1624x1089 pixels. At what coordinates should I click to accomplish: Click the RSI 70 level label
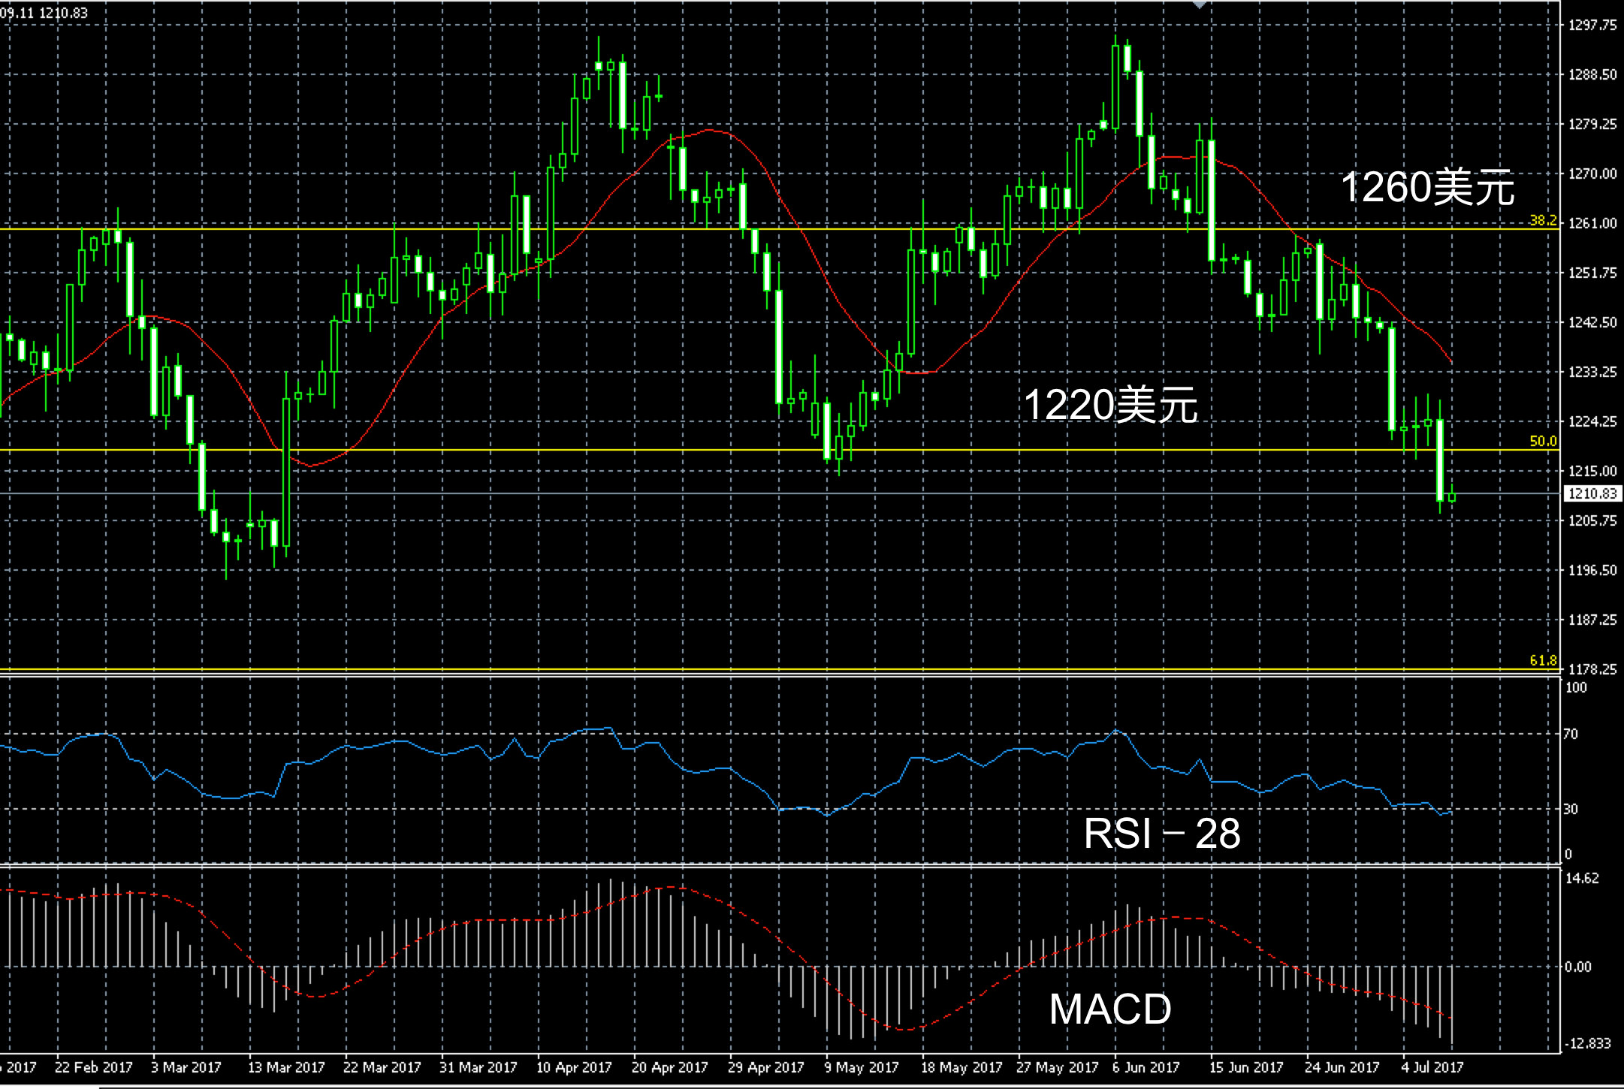[1571, 735]
